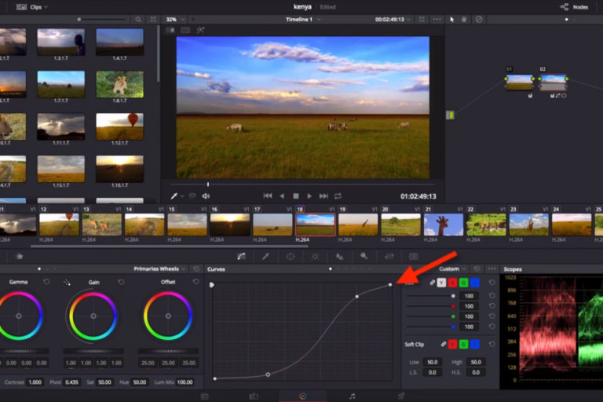Jump to the first frame button
603x402 pixels.
click(x=268, y=196)
